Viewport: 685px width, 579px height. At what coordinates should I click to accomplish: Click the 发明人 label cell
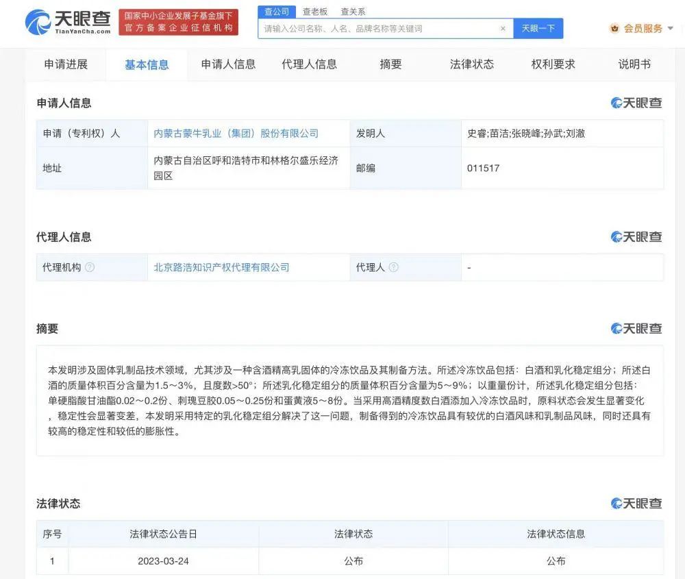click(406, 134)
